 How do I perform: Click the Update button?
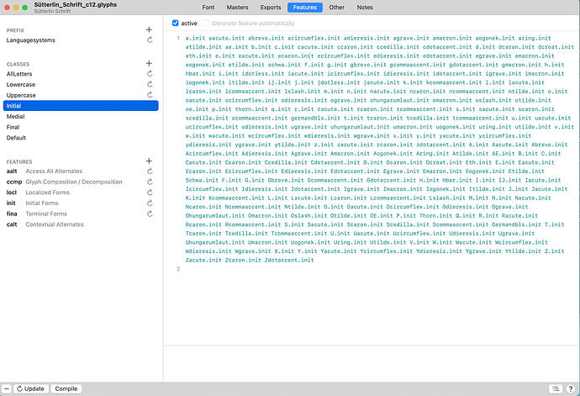point(31,388)
